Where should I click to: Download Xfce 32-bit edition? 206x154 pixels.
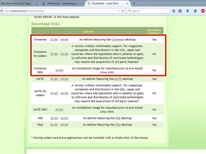[x=54, y=125]
